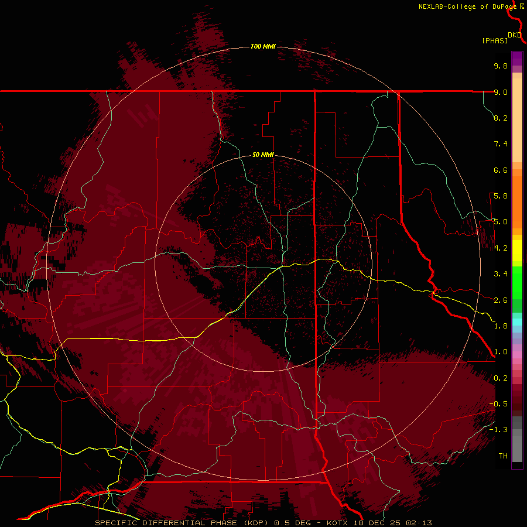Click the (KDP) abbreviation in the caption
Viewport: 527px width, 527px height.
pos(255,523)
